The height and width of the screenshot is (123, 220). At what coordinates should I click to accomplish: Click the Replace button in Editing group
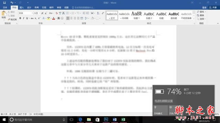(200, 15)
